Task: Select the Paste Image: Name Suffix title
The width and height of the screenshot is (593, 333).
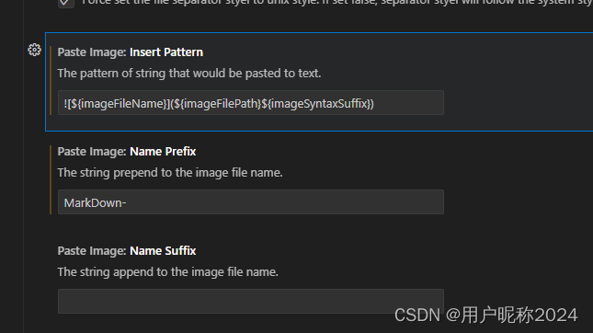Action: pos(127,251)
